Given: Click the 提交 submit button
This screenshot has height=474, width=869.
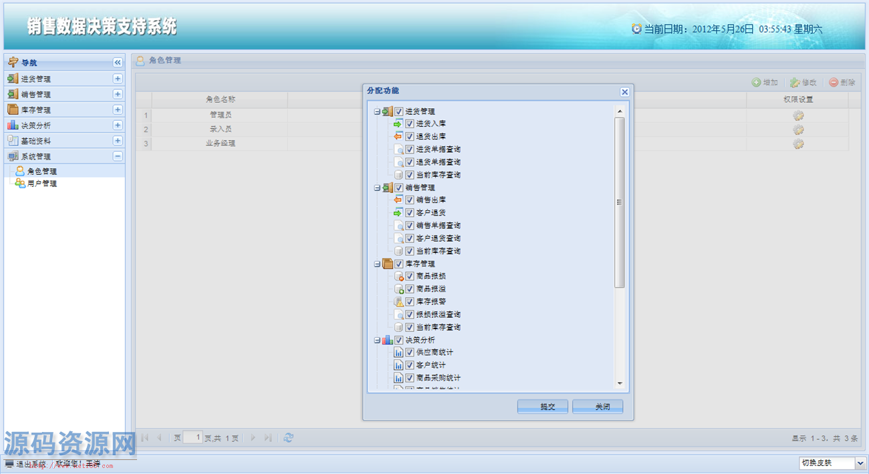Looking at the screenshot, I should 543,407.
